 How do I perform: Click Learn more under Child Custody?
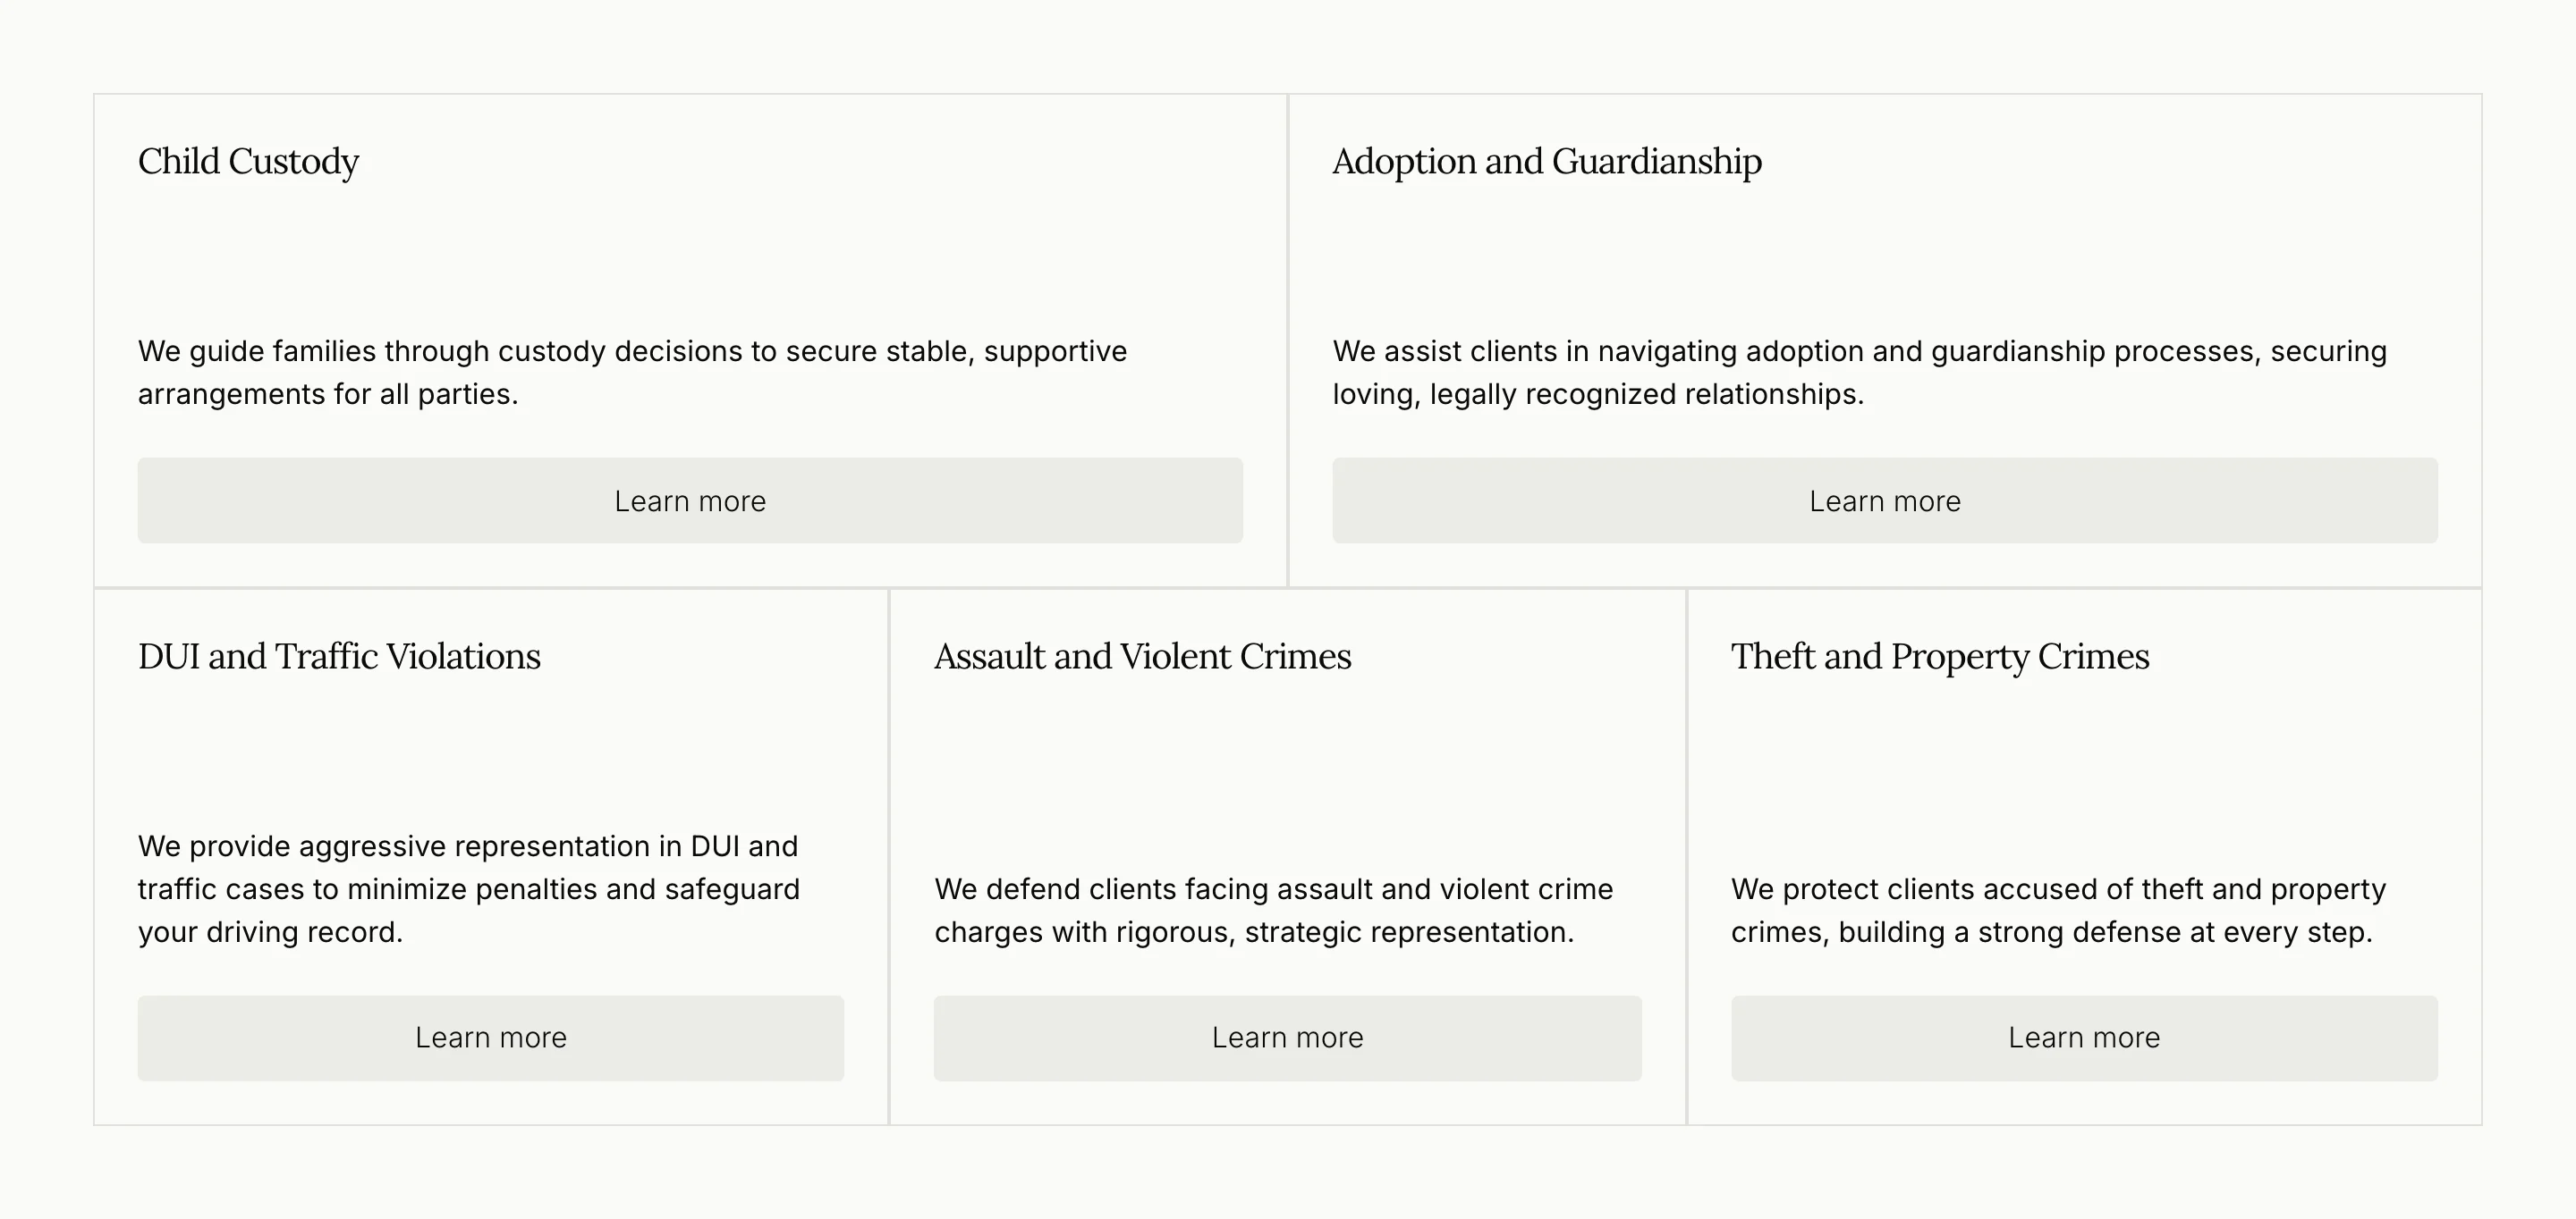690,500
